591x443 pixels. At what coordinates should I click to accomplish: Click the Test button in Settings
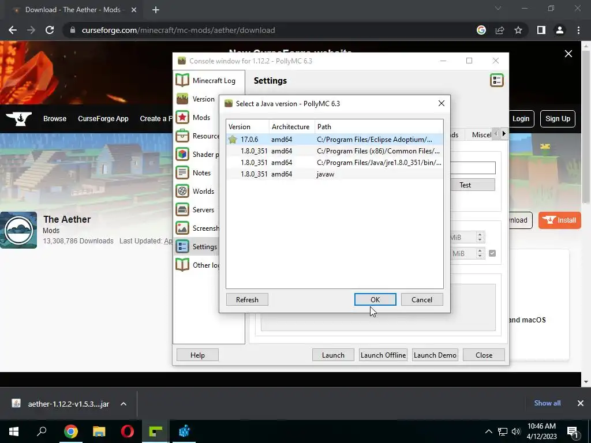(473, 185)
